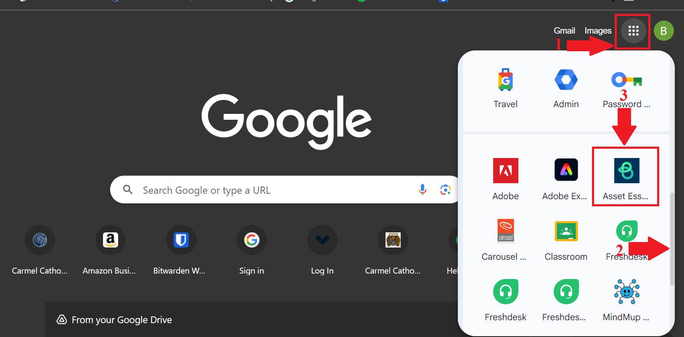Screen dimensions: 684x337
Task: Launch the MindMup app
Action: coord(626,300)
